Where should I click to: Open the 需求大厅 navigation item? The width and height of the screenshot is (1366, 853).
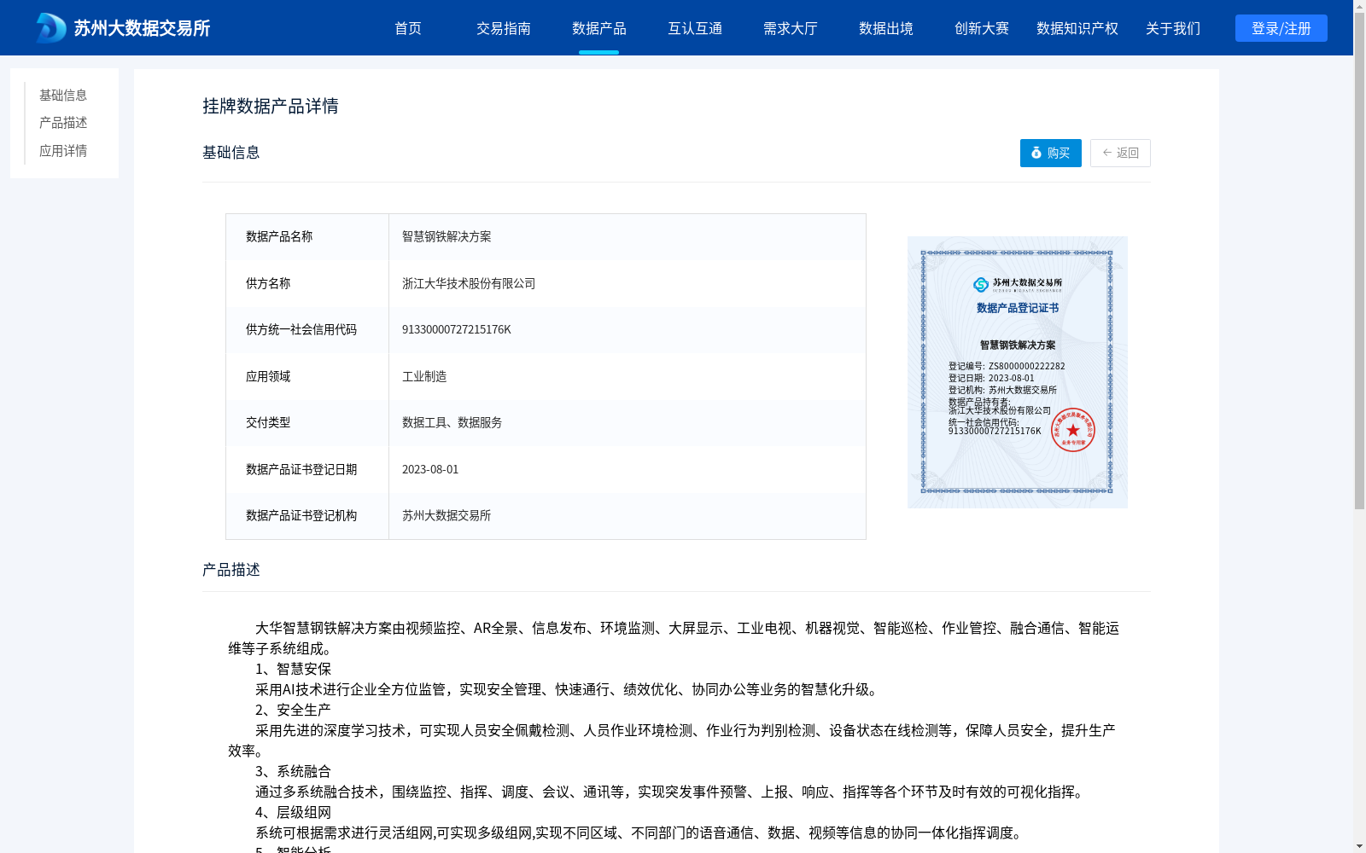coord(791,28)
